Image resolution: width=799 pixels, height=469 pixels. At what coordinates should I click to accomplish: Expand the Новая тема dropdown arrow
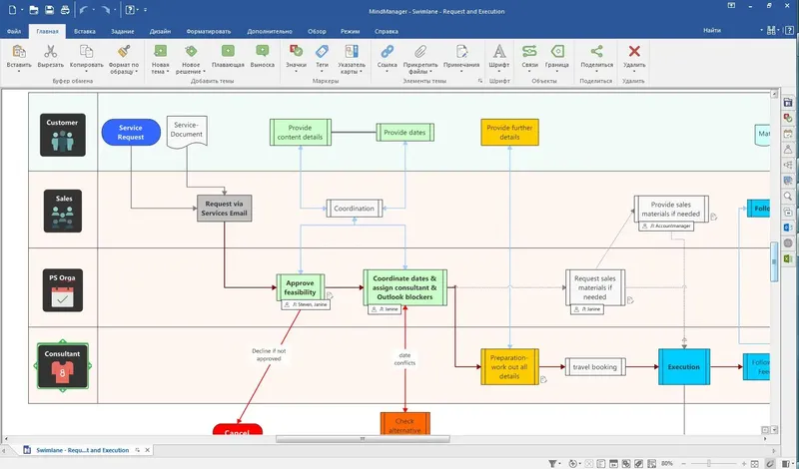pyautogui.click(x=168, y=72)
